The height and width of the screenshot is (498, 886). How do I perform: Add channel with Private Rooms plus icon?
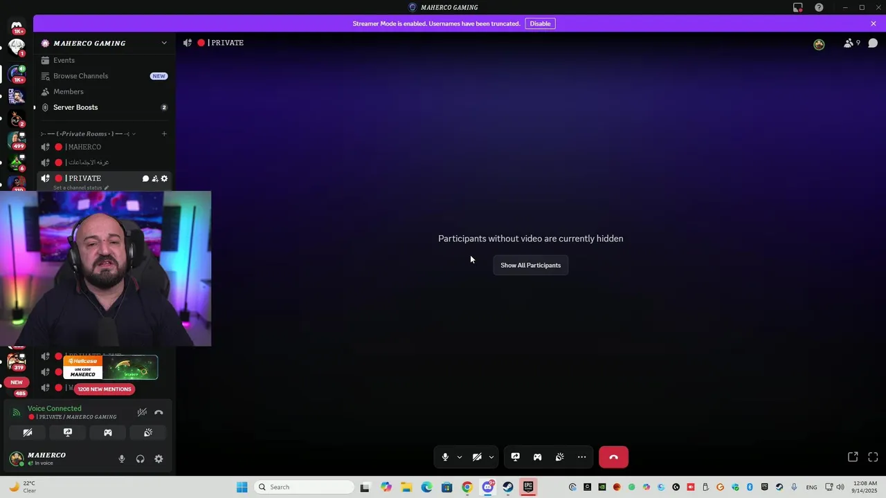coord(164,133)
